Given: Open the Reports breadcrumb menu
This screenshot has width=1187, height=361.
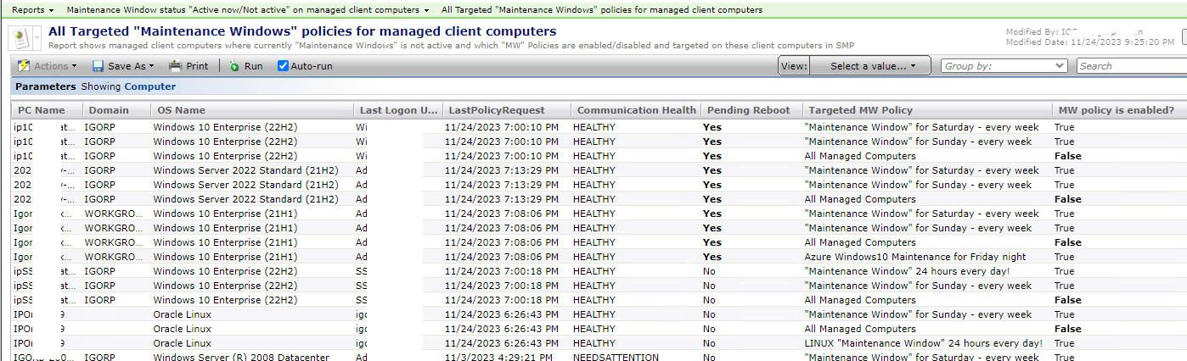Looking at the screenshot, I should [x=32, y=10].
